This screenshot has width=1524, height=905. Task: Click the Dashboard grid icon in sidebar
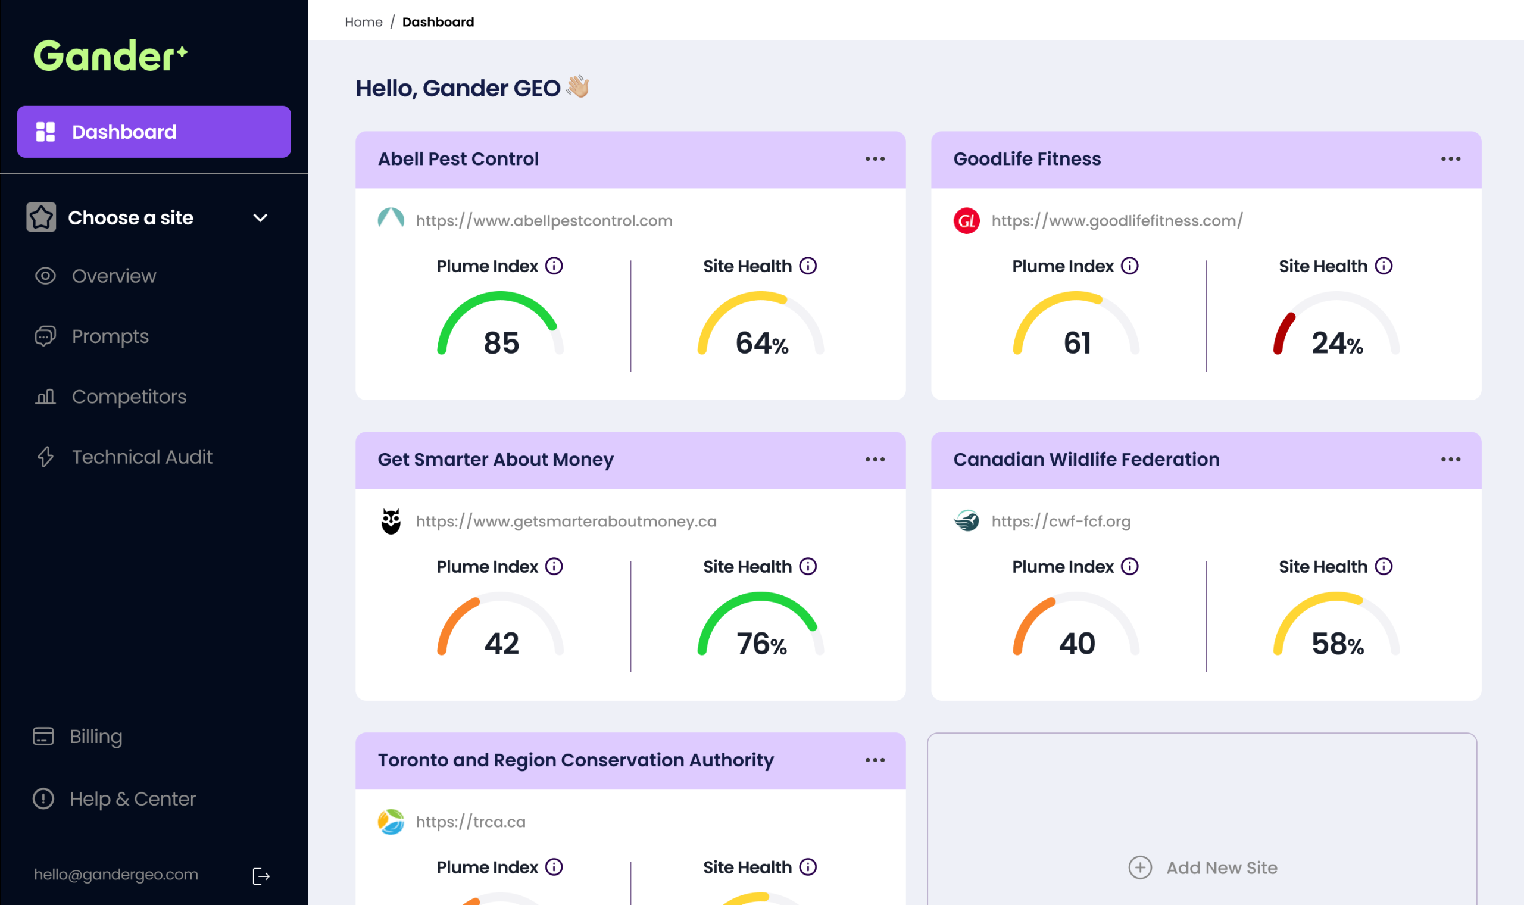point(45,132)
